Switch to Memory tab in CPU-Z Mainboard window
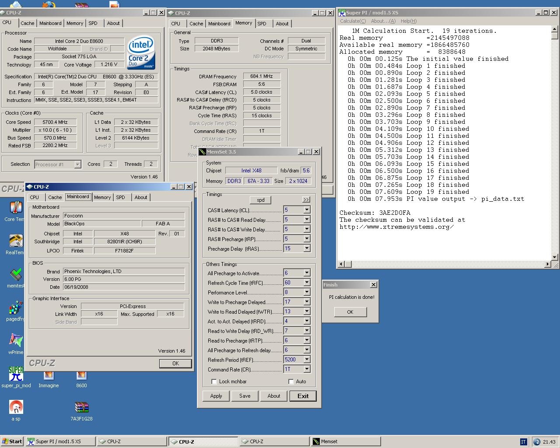560x448 pixels. coord(102,197)
